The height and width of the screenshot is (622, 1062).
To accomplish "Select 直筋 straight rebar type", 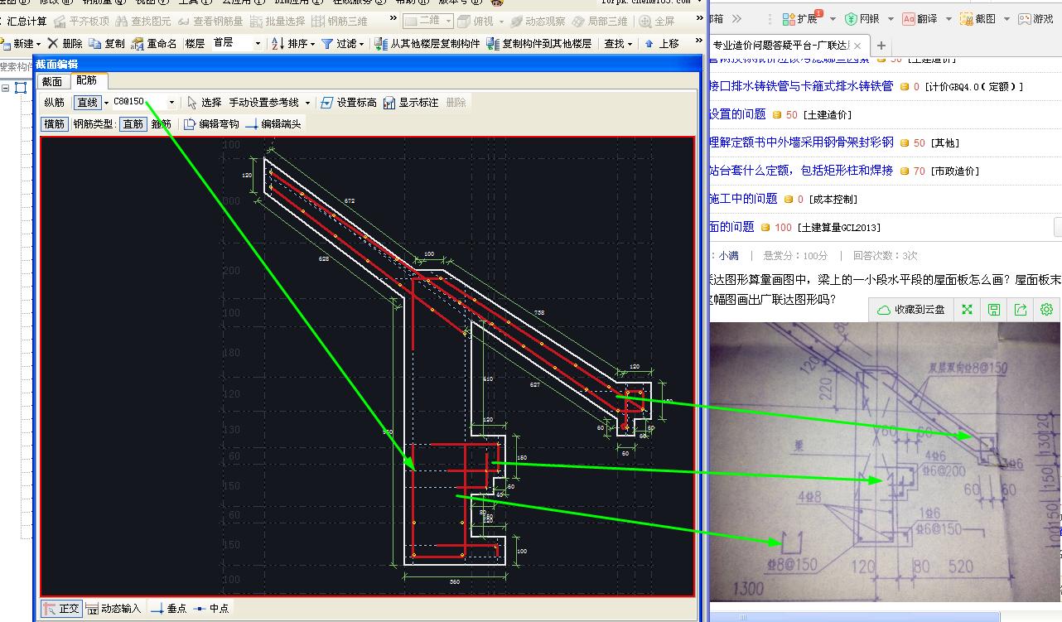I will [x=133, y=123].
